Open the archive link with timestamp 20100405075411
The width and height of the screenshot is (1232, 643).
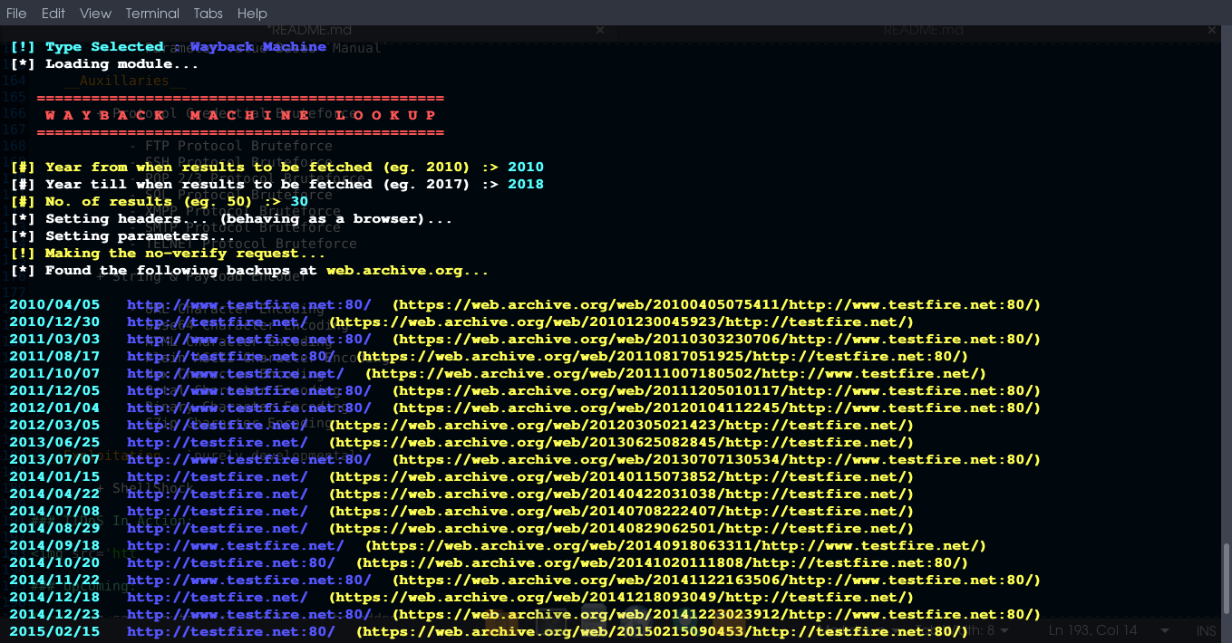pyautogui.click(x=716, y=305)
